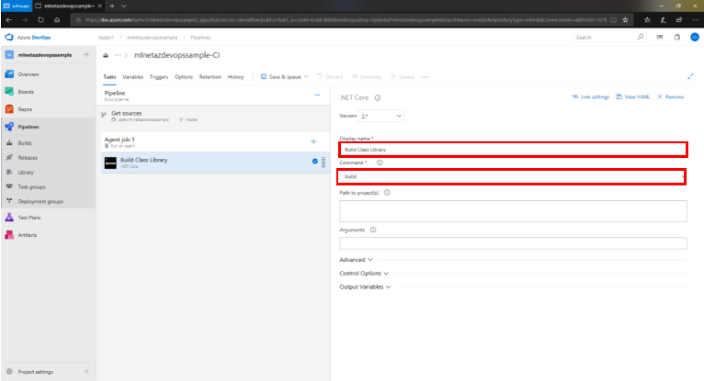Click the Path to project(s) input field

pos(513,211)
